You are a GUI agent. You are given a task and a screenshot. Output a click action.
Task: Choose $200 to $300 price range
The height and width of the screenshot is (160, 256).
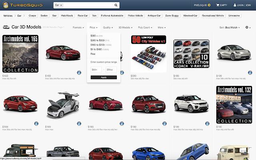click(x=100, y=40)
